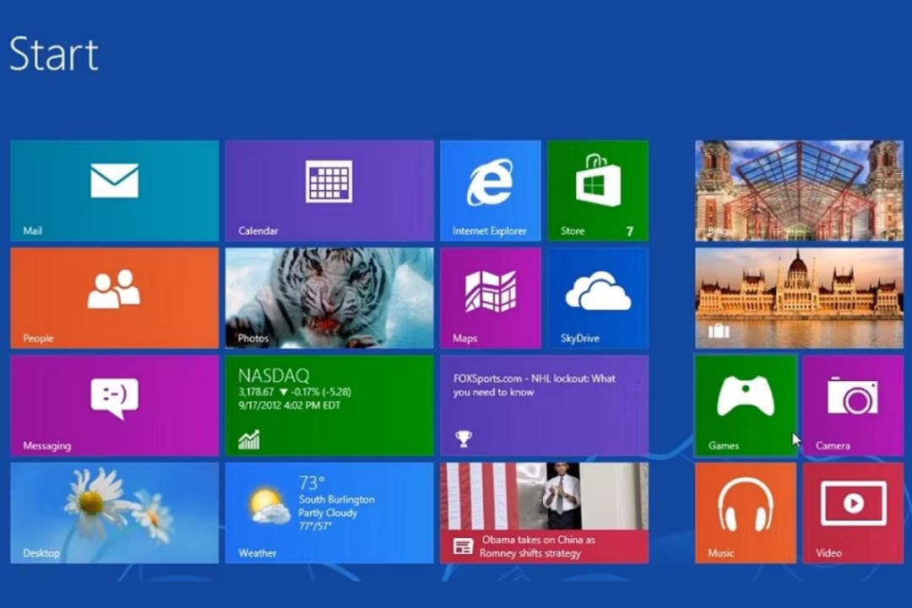912x608 pixels.
Task: Open Obama takes on China headline
Action: [x=537, y=546]
